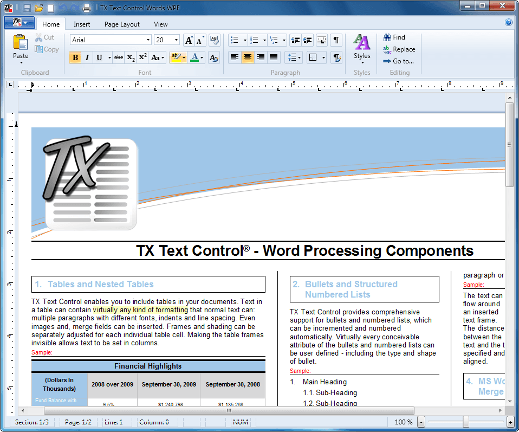
Task: Expand the bullet list style arrow
Action: 245,40
